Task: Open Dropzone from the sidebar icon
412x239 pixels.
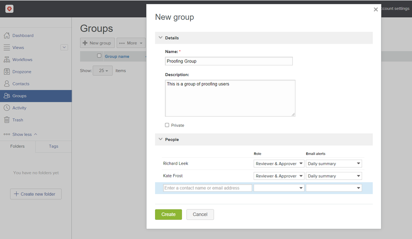Action: 7,72
